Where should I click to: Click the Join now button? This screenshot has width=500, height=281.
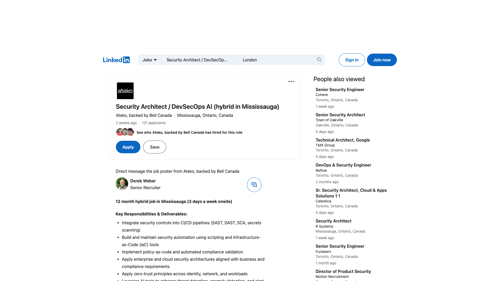pyautogui.click(x=382, y=60)
